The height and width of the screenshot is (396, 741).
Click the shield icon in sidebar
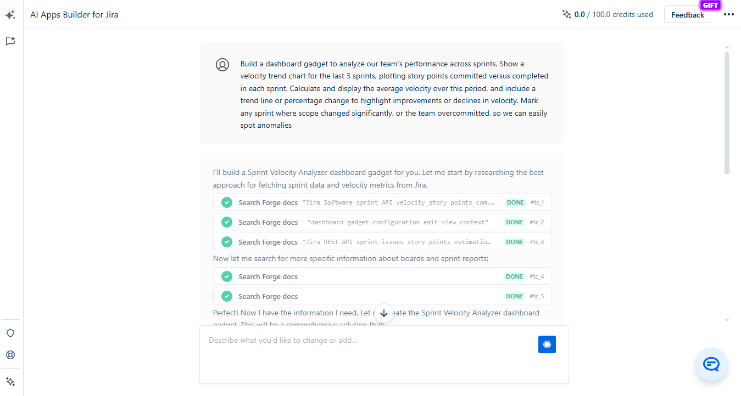point(10,333)
